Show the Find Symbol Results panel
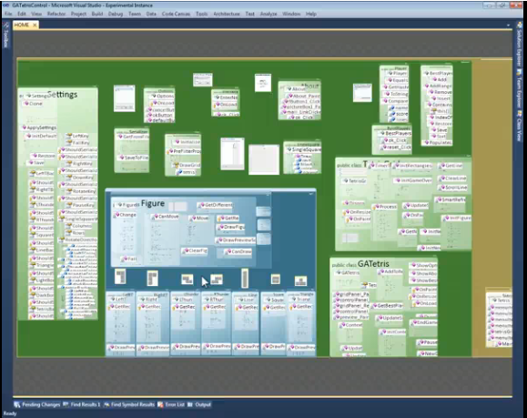The height and width of the screenshot is (418, 527). [x=132, y=405]
